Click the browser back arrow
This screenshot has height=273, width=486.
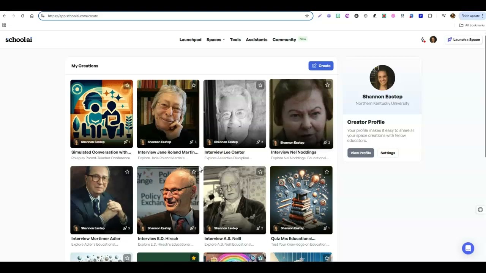tap(5, 16)
